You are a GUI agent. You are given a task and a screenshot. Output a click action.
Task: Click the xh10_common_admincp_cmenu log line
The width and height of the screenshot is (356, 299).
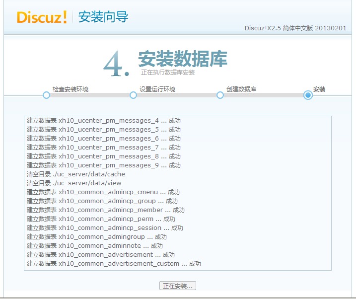click(x=103, y=192)
